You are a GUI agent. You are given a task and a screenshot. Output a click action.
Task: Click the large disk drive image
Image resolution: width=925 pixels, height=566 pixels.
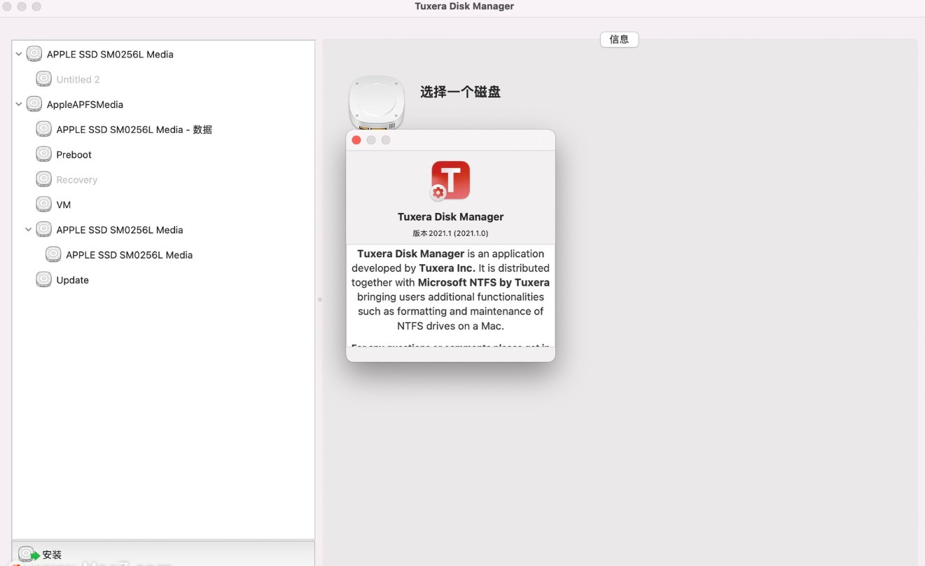[x=377, y=102]
